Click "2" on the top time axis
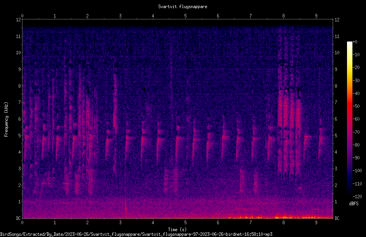The width and height of the screenshot is (366, 237). tap(88, 16)
